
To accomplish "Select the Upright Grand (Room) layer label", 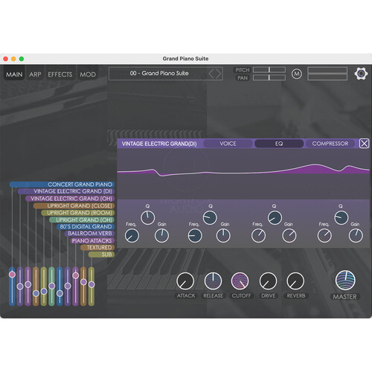I will tap(78, 213).
